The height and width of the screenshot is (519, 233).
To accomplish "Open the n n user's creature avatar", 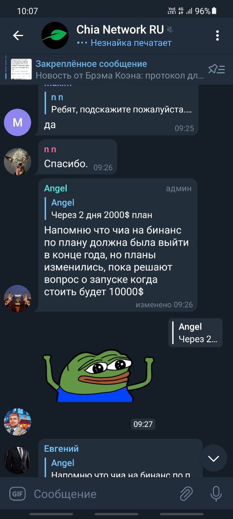I will tap(17, 161).
